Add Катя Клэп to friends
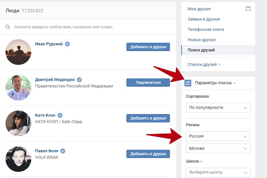Screen dimensions: 267x178 pos(148,118)
